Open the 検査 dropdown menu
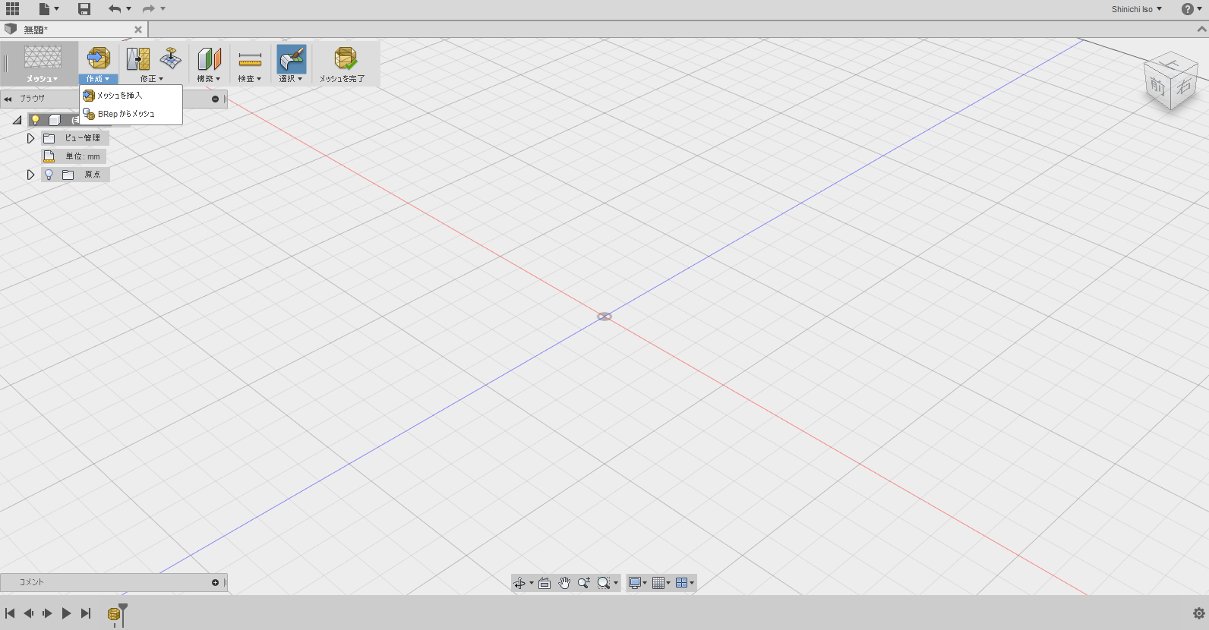Screen dimensions: 1209x630 tap(250, 79)
